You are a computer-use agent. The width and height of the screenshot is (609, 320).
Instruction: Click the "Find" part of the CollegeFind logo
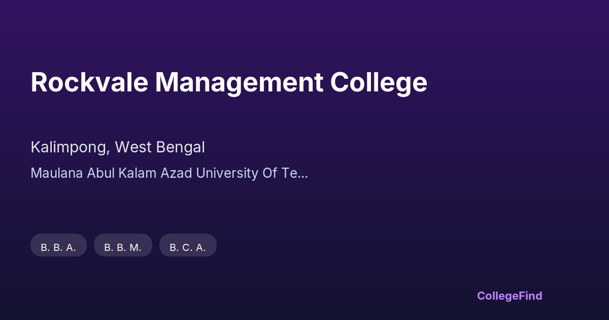[530, 296]
